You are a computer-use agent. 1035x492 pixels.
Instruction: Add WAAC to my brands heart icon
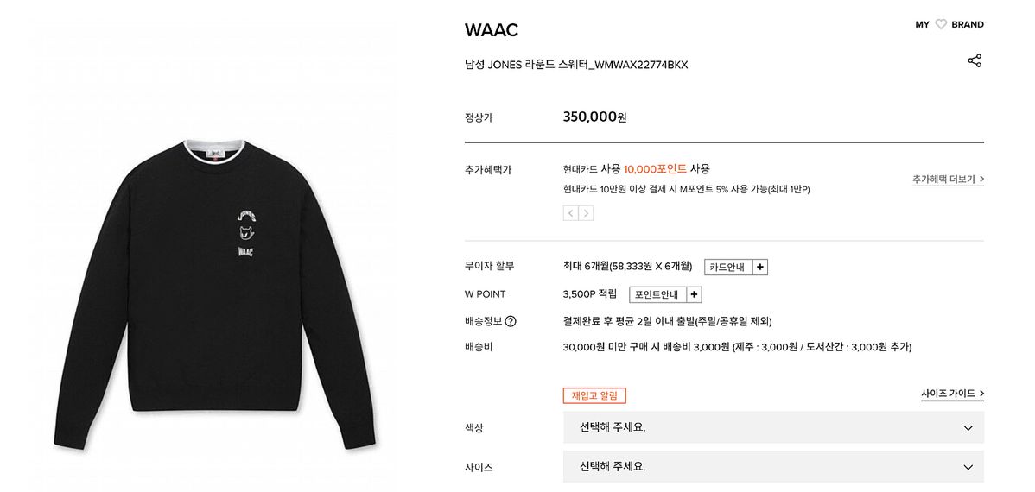tap(941, 24)
